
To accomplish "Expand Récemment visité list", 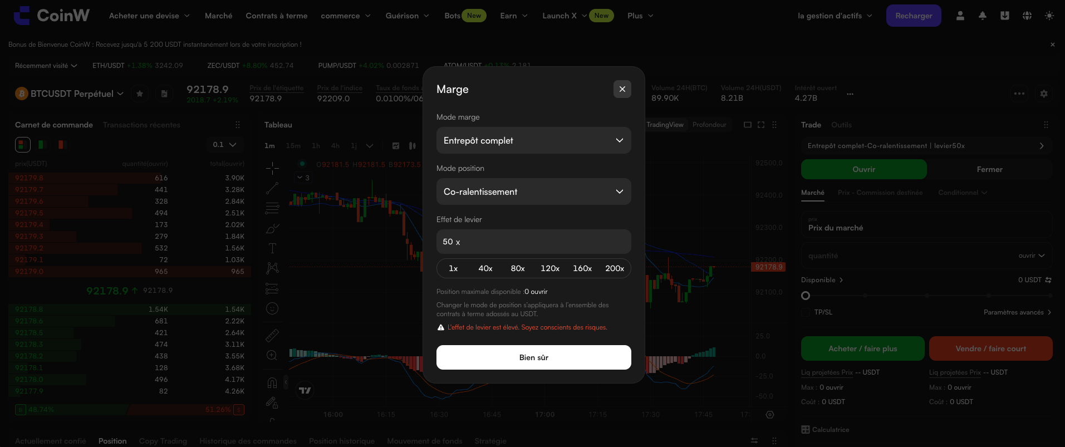I will click(46, 66).
